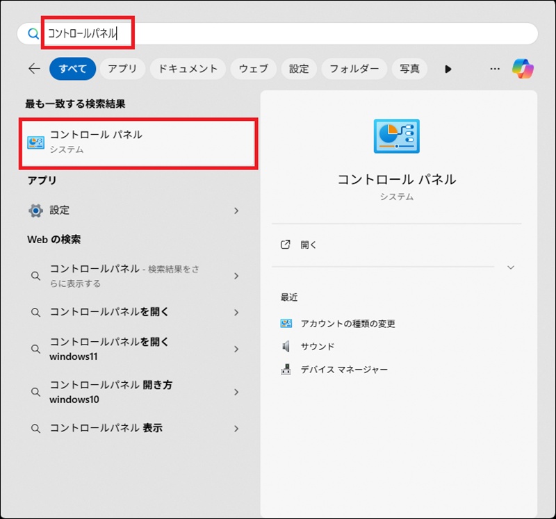Screen dimensions: 556x519
Task: Click the back arrow beside filter tabs
Action: pos(34,69)
